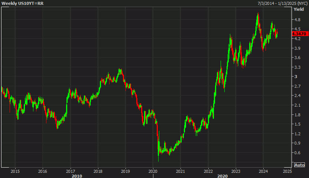Image resolution: width=309 pixels, height=178 pixels.
Task: Select the current yield value 4.3470 label
Action: point(300,34)
